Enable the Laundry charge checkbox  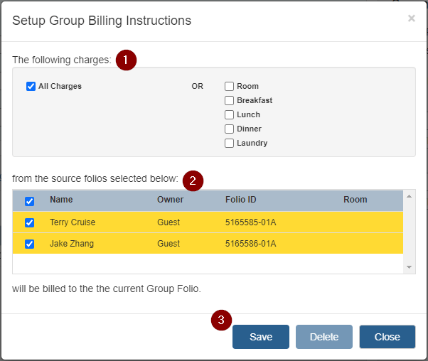[x=230, y=144]
